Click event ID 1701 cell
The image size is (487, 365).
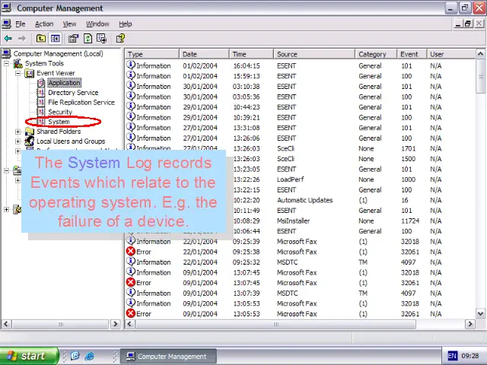[408, 149]
